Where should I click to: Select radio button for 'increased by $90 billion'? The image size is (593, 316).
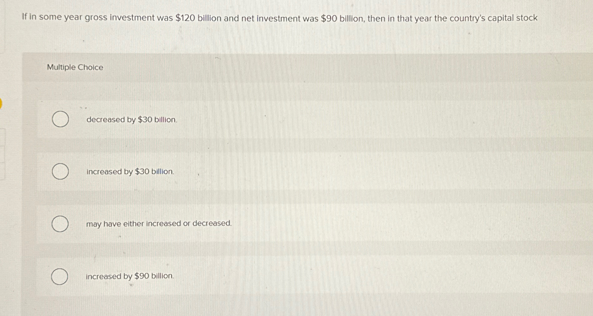(60, 276)
